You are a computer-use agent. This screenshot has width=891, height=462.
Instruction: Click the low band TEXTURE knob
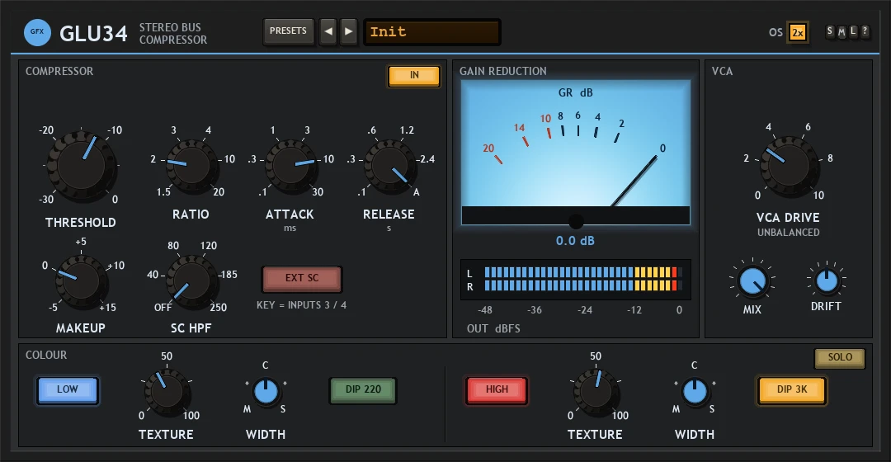coord(167,392)
